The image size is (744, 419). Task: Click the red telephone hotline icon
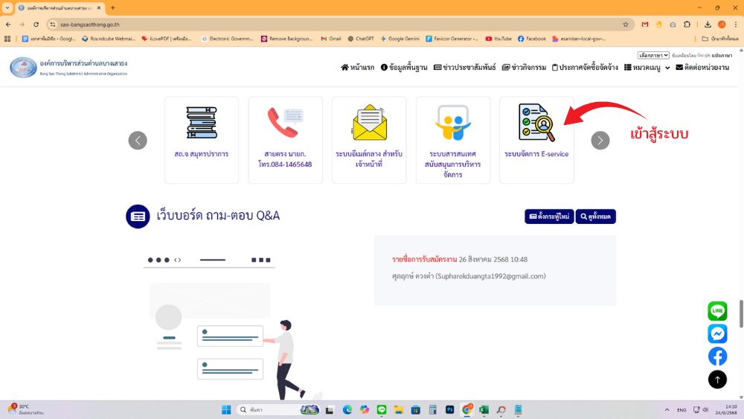[285, 124]
